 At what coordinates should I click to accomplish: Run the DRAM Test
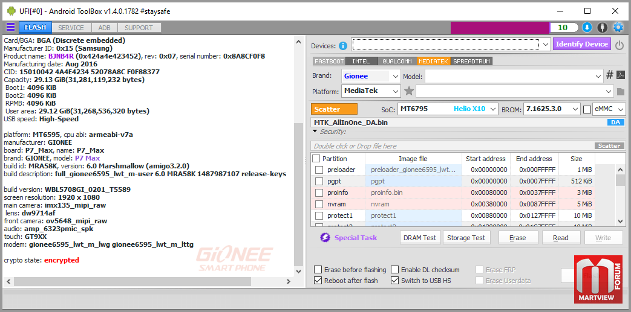click(x=420, y=238)
